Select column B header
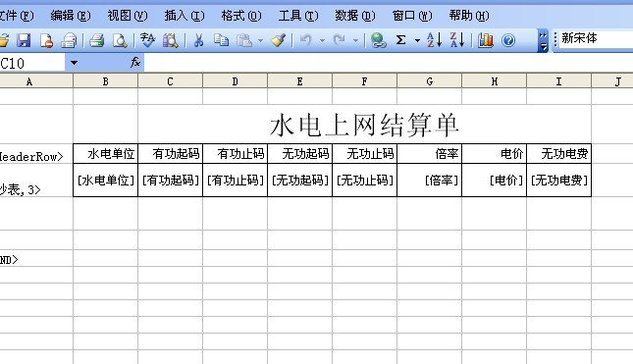The image size is (633, 364). tap(105, 81)
